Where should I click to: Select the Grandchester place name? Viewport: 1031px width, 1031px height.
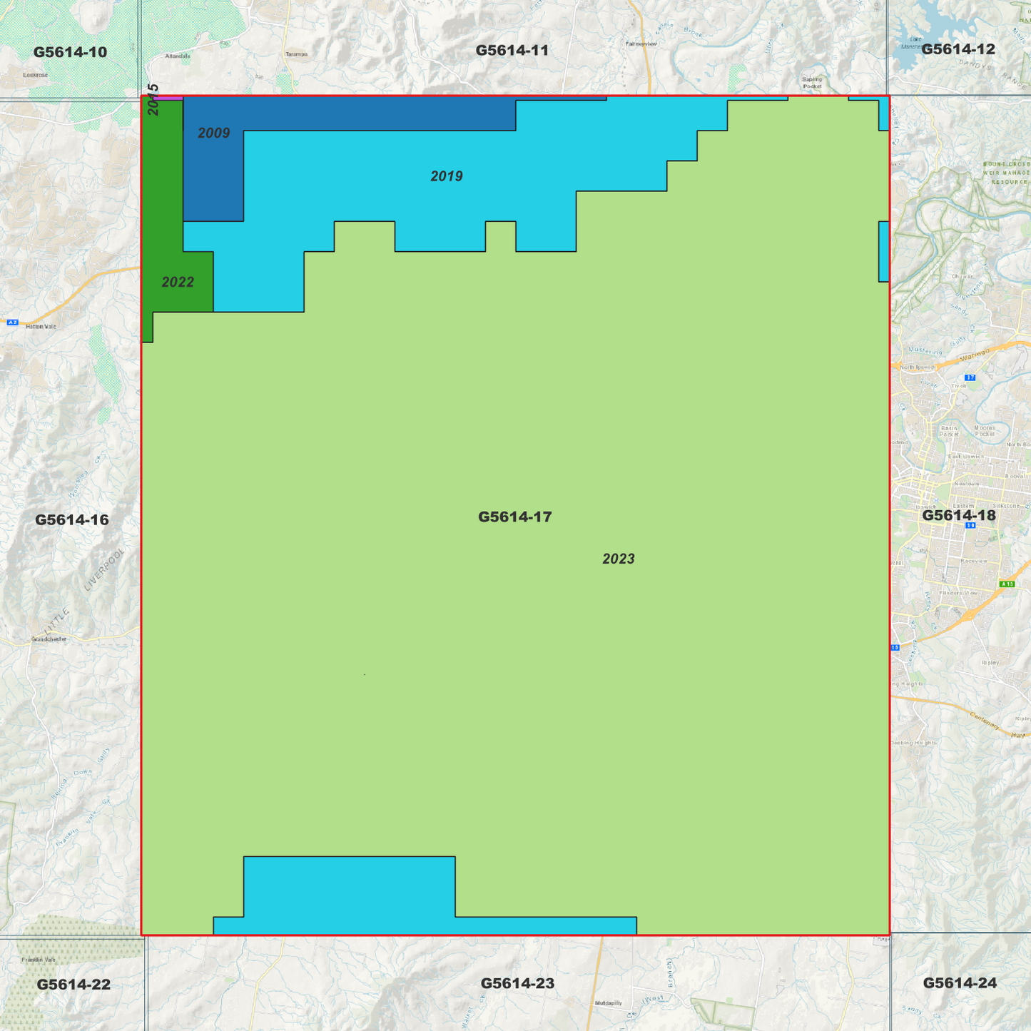(x=49, y=639)
